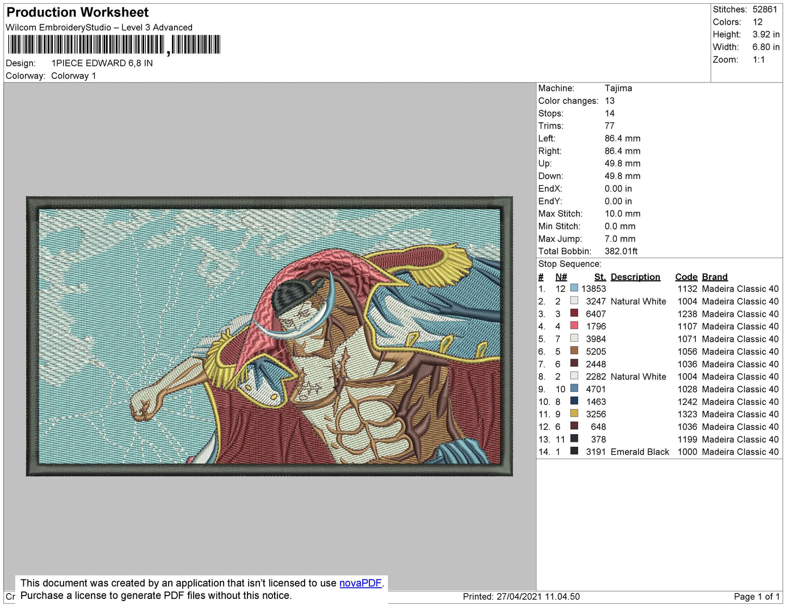Image resolution: width=786 pixels, height=607 pixels.
Task: Pick the gold swatch for thread 1323
Action: click(x=574, y=414)
